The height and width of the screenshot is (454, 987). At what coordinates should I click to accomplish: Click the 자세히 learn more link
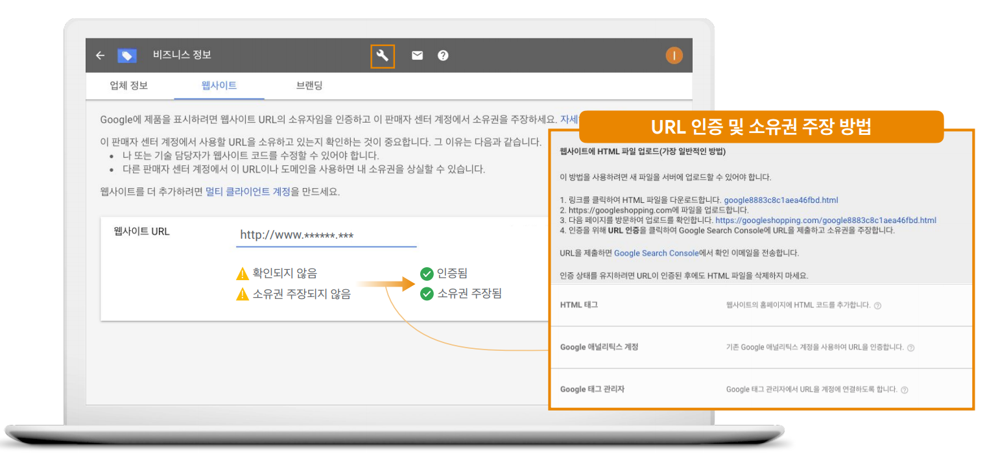pyautogui.click(x=569, y=119)
